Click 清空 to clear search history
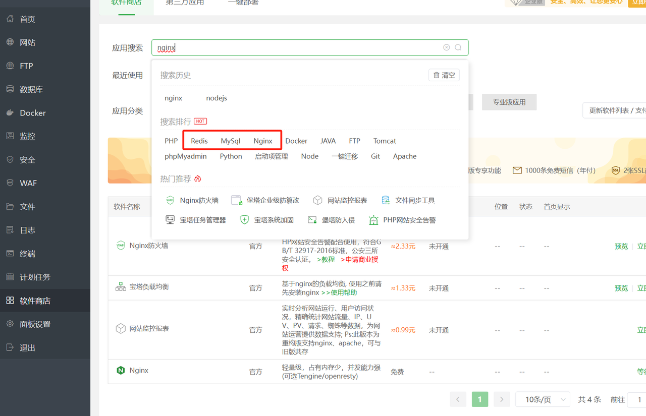646x416 pixels. [x=444, y=75]
